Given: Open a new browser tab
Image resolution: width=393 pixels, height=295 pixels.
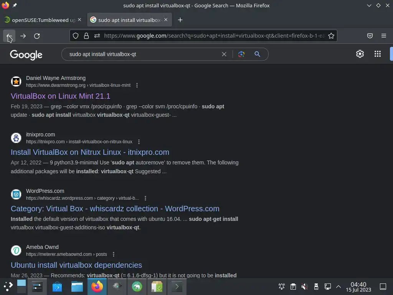Looking at the screenshot, I should [180, 20].
